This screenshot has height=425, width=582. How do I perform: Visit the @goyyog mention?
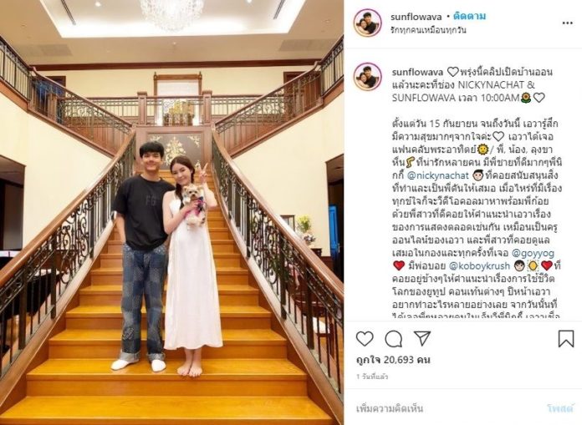(x=533, y=253)
